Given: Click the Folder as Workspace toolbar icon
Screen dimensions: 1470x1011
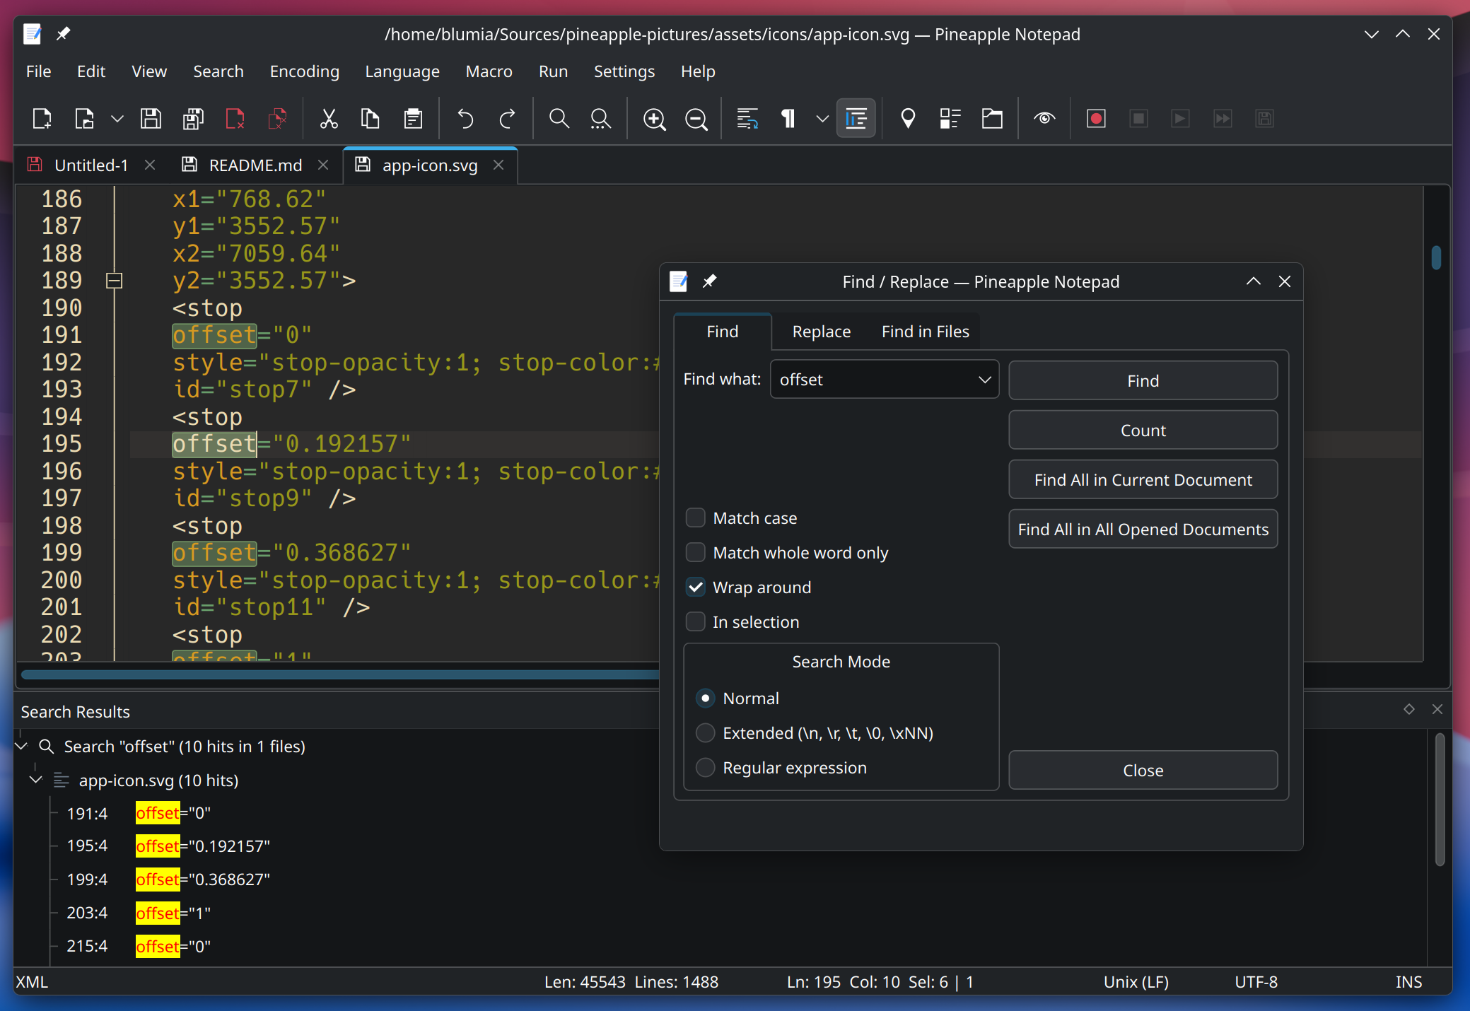Looking at the screenshot, I should click(x=992, y=118).
